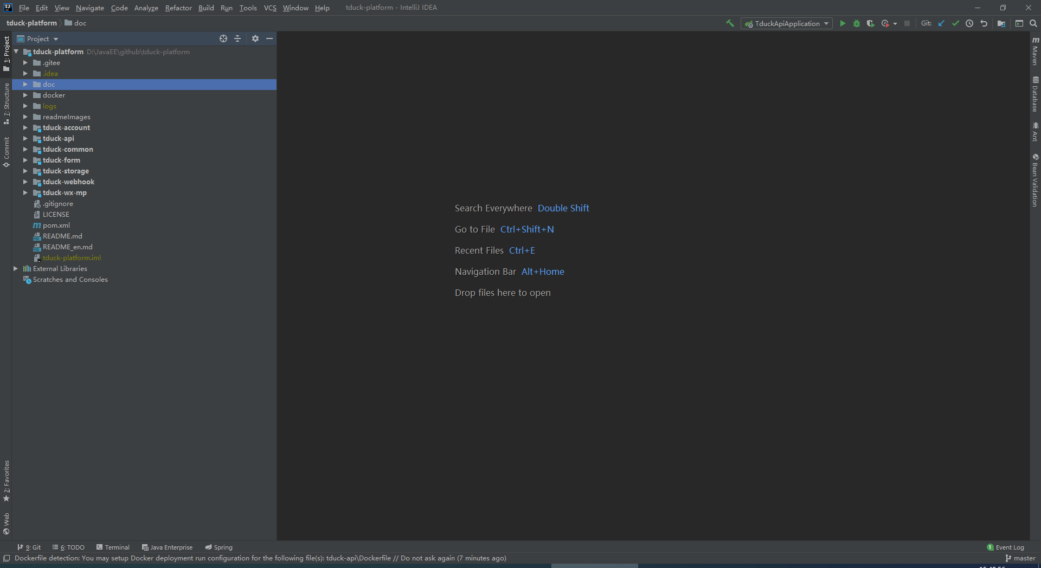
Task: Select the readmeImages folder
Action: (x=67, y=117)
